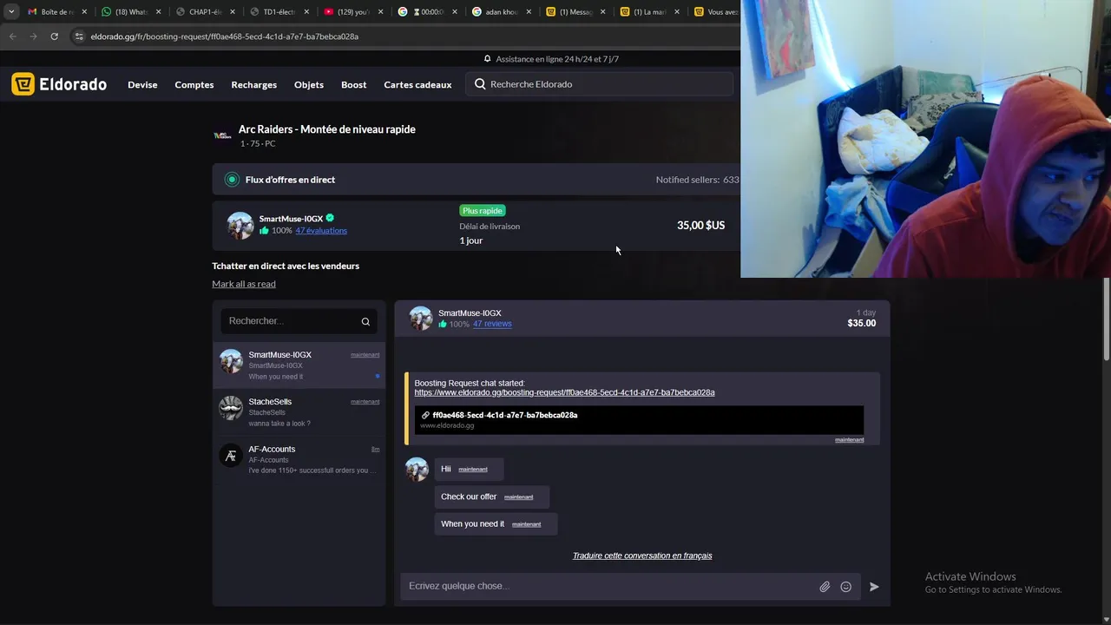
Task: Switch to the Vous avez Eldorado tab
Action: [x=716, y=12]
